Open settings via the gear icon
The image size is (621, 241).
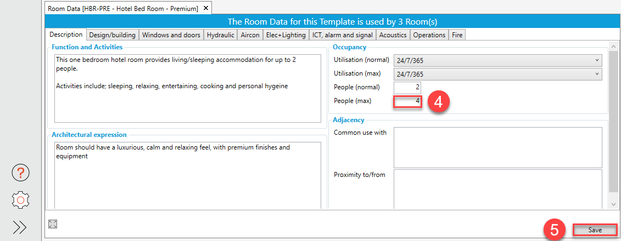[20, 200]
